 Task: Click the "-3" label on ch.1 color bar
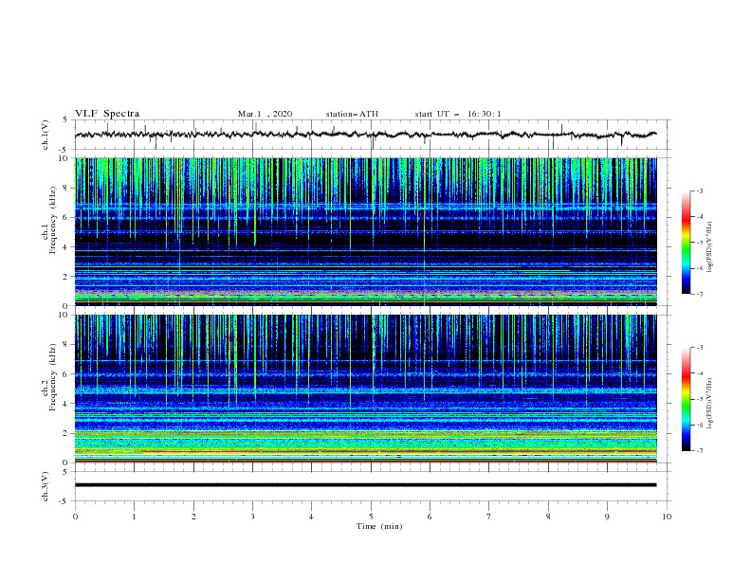pyautogui.click(x=699, y=190)
